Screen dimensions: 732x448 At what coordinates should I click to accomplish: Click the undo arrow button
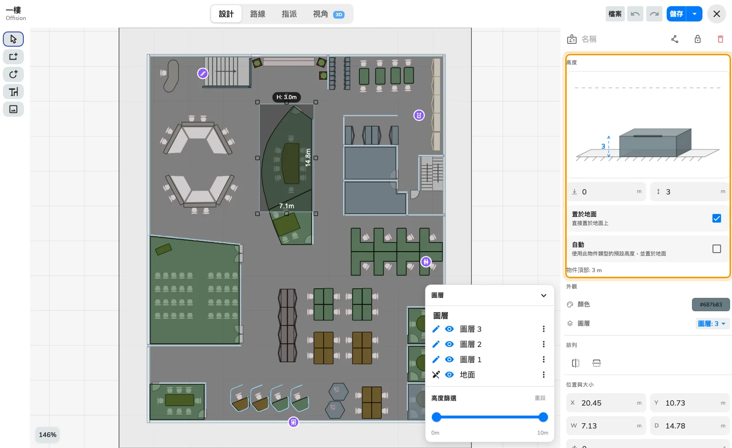pos(635,14)
